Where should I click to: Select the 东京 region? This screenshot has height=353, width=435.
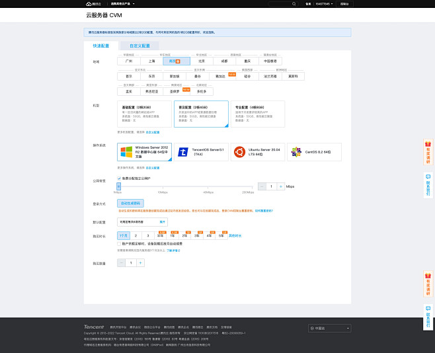tap(152, 76)
